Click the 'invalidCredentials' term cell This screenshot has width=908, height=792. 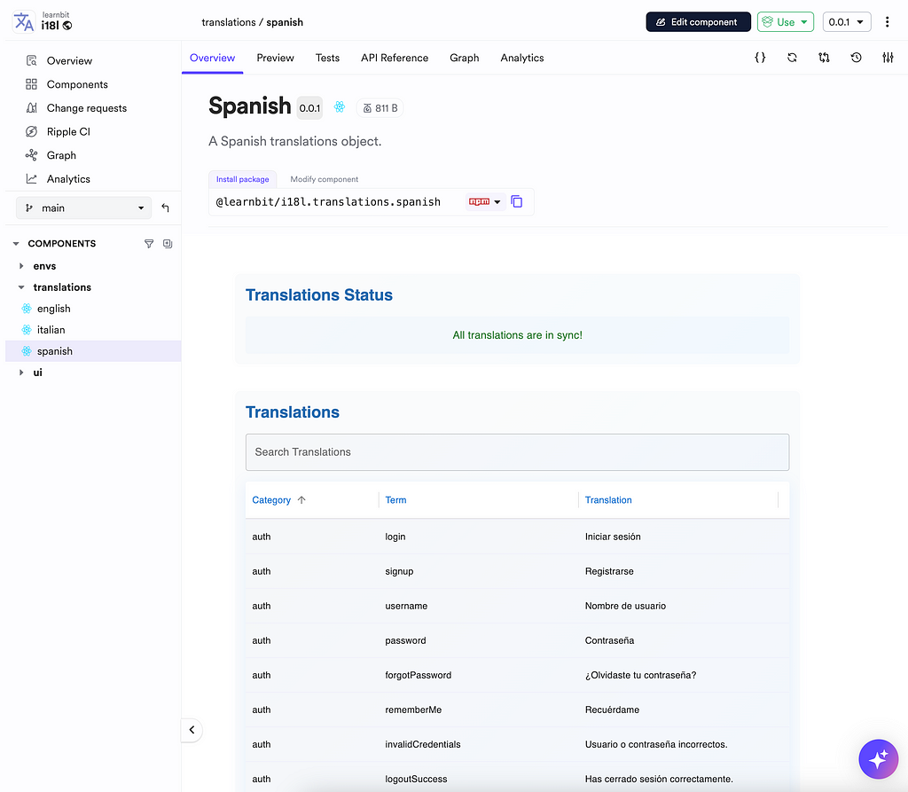tap(423, 744)
